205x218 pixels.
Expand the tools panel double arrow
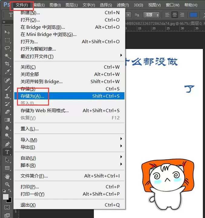pos(4,22)
